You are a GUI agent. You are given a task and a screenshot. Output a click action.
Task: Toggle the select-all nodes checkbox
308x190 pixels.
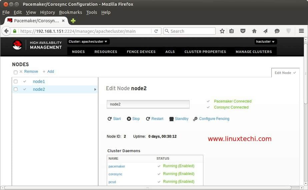(x=16, y=72)
